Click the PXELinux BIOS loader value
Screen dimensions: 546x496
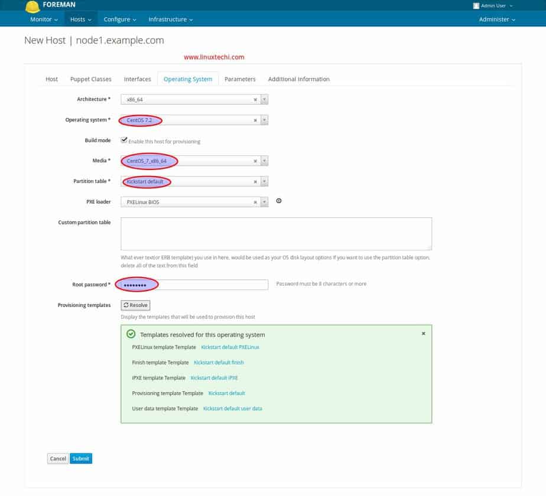click(143, 202)
